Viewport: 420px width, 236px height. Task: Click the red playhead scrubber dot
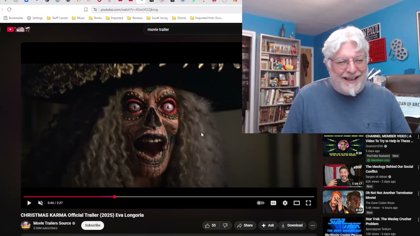[x=115, y=197]
